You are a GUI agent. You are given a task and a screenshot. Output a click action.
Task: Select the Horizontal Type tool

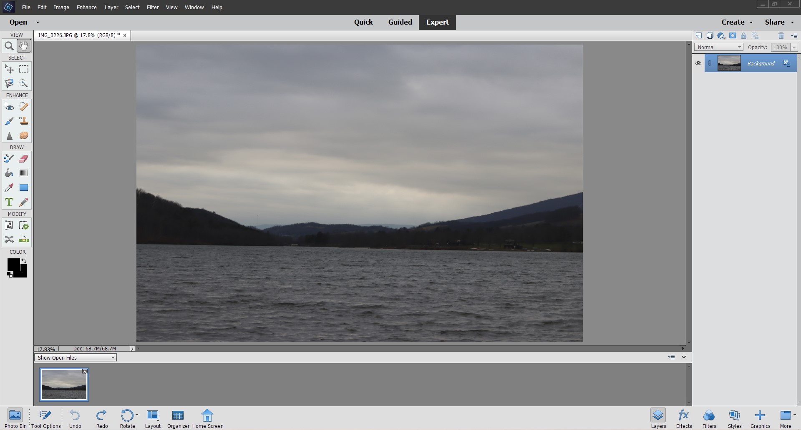(x=9, y=202)
